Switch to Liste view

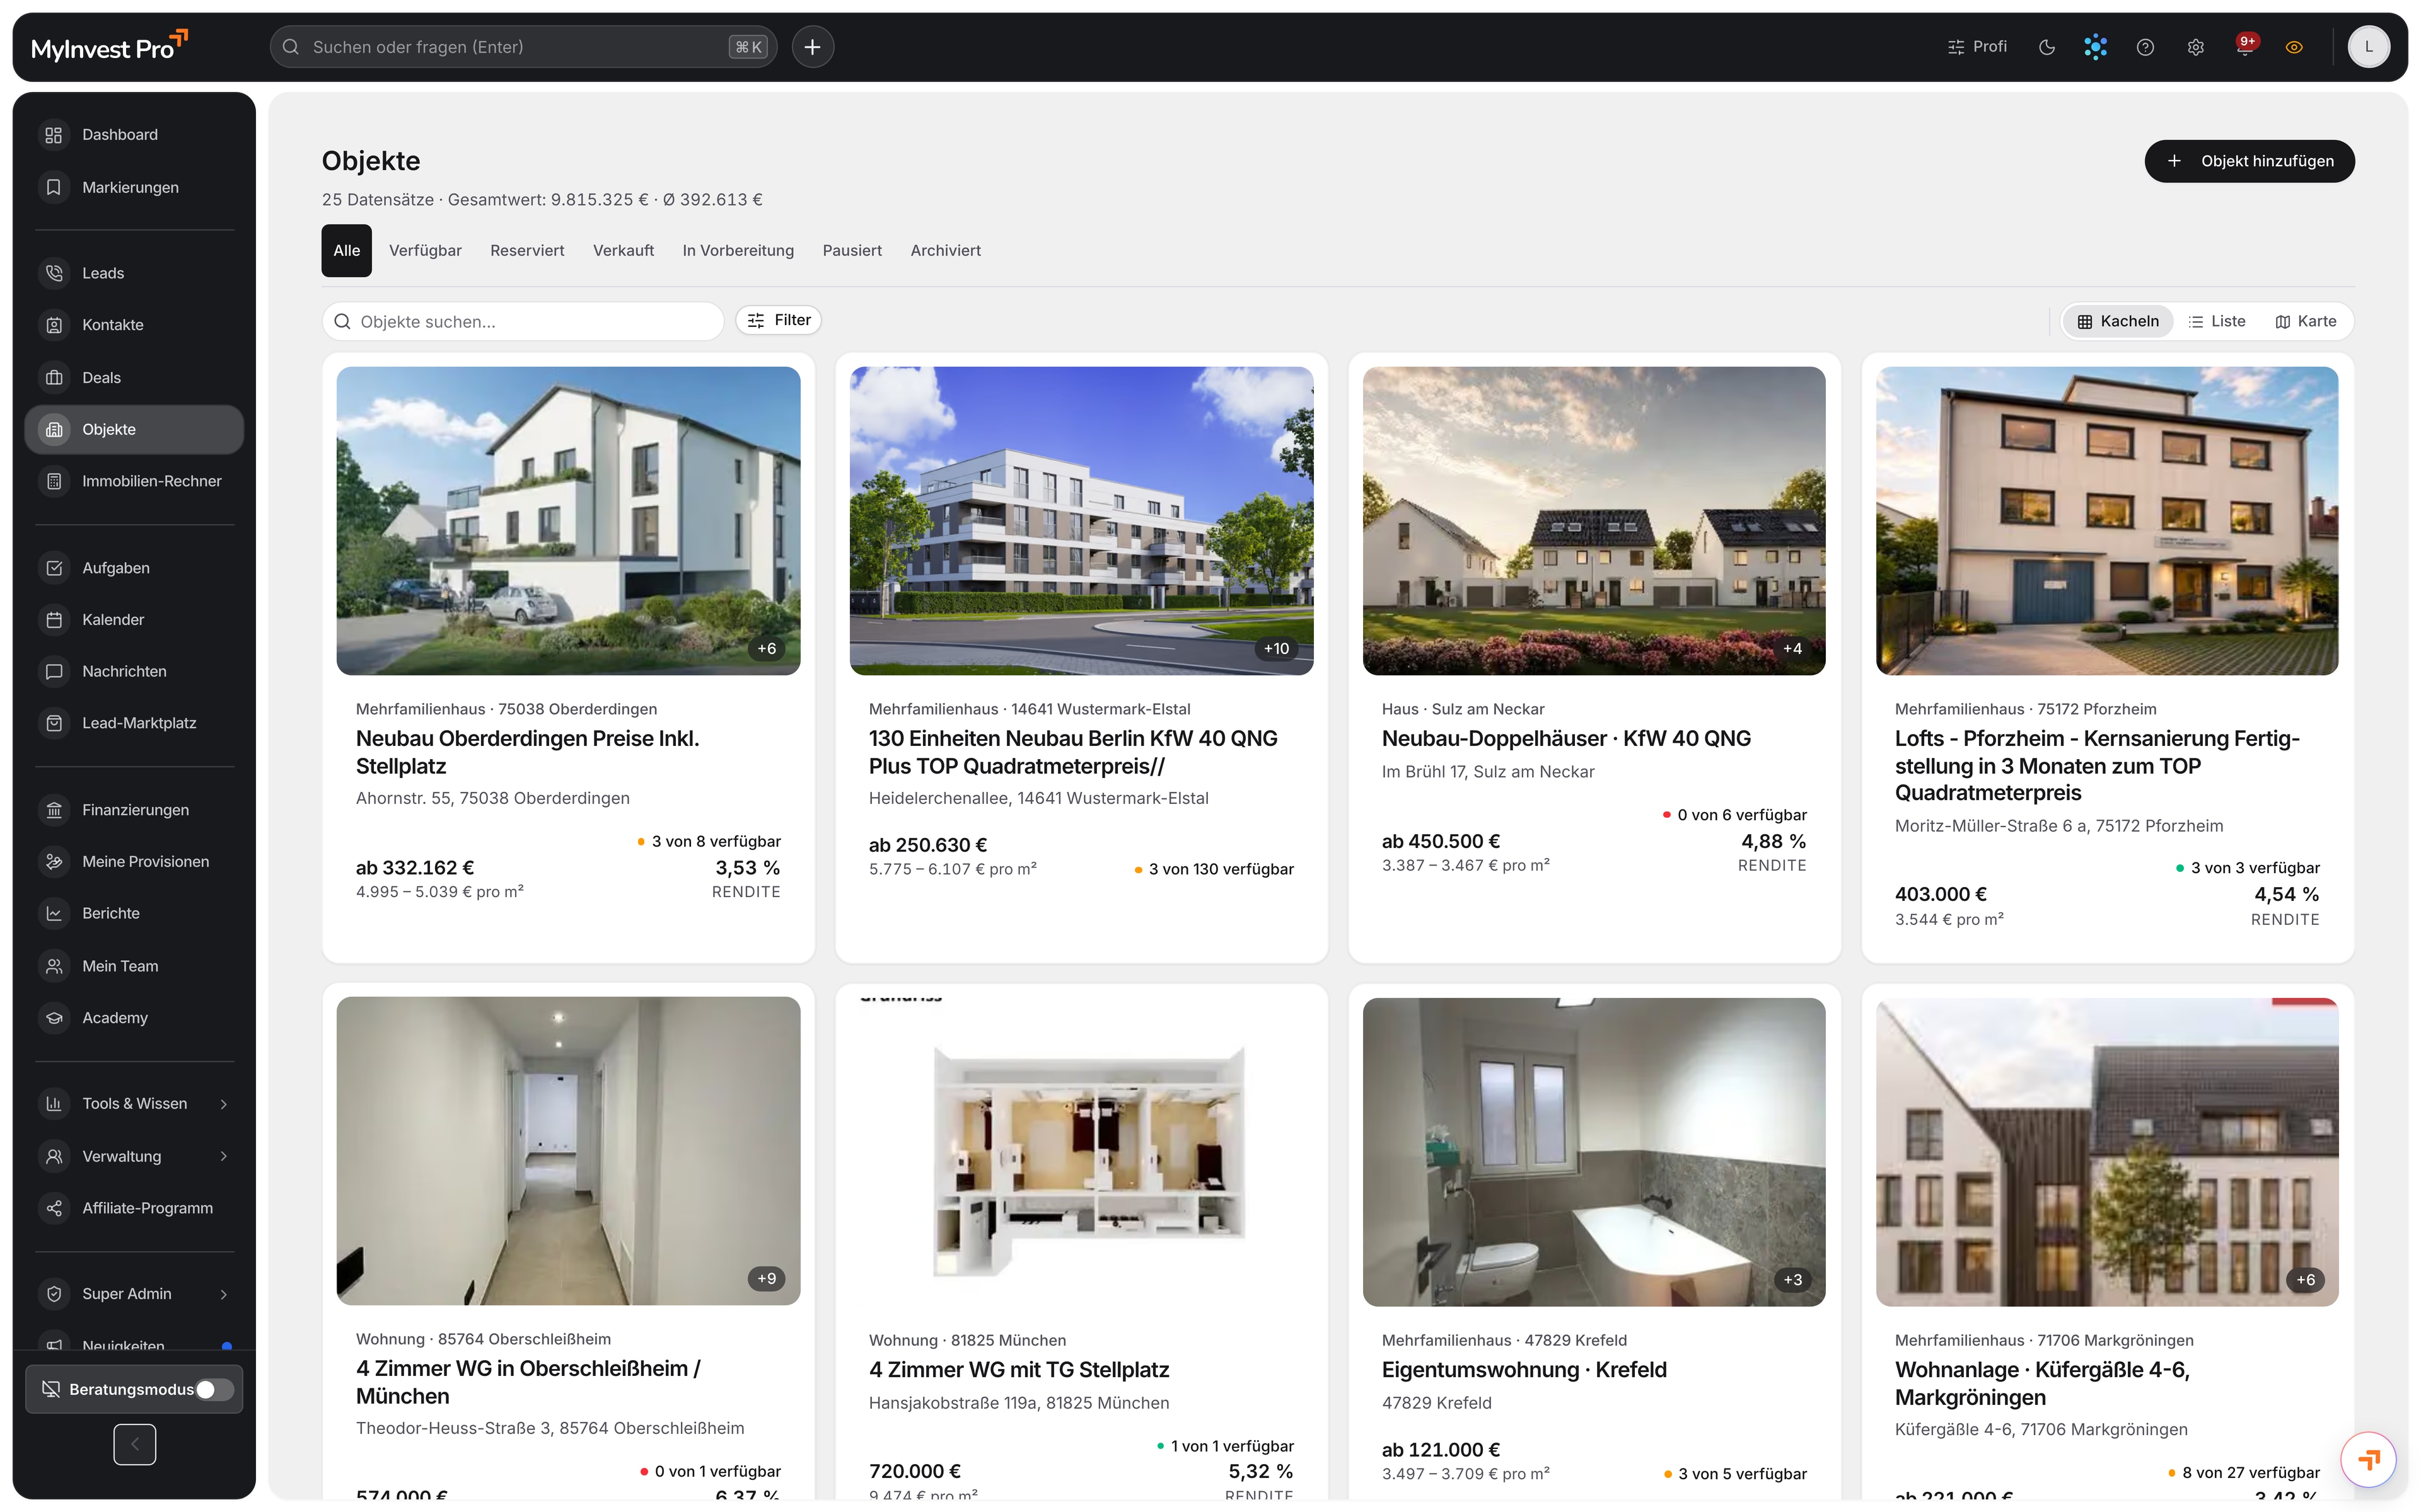[2217, 321]
